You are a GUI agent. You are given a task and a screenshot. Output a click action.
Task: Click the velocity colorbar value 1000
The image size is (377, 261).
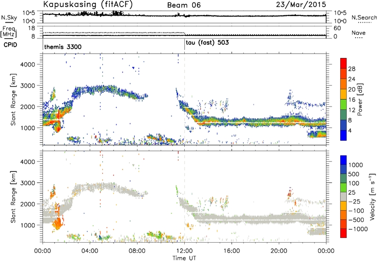click(x=355, y=165)
